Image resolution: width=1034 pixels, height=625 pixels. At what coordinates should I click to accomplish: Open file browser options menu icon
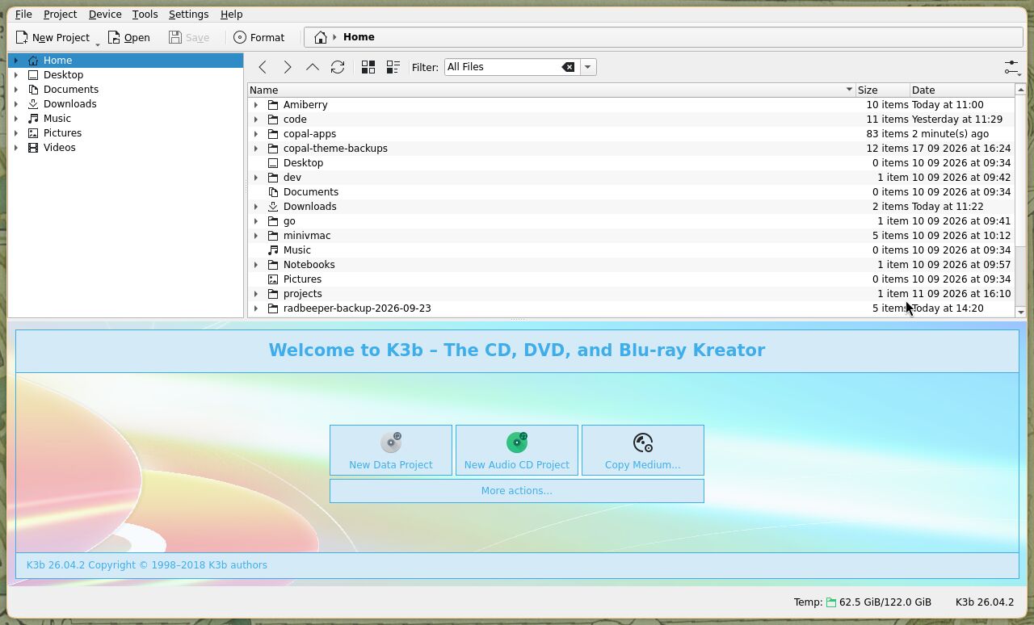coord(1012,67)
